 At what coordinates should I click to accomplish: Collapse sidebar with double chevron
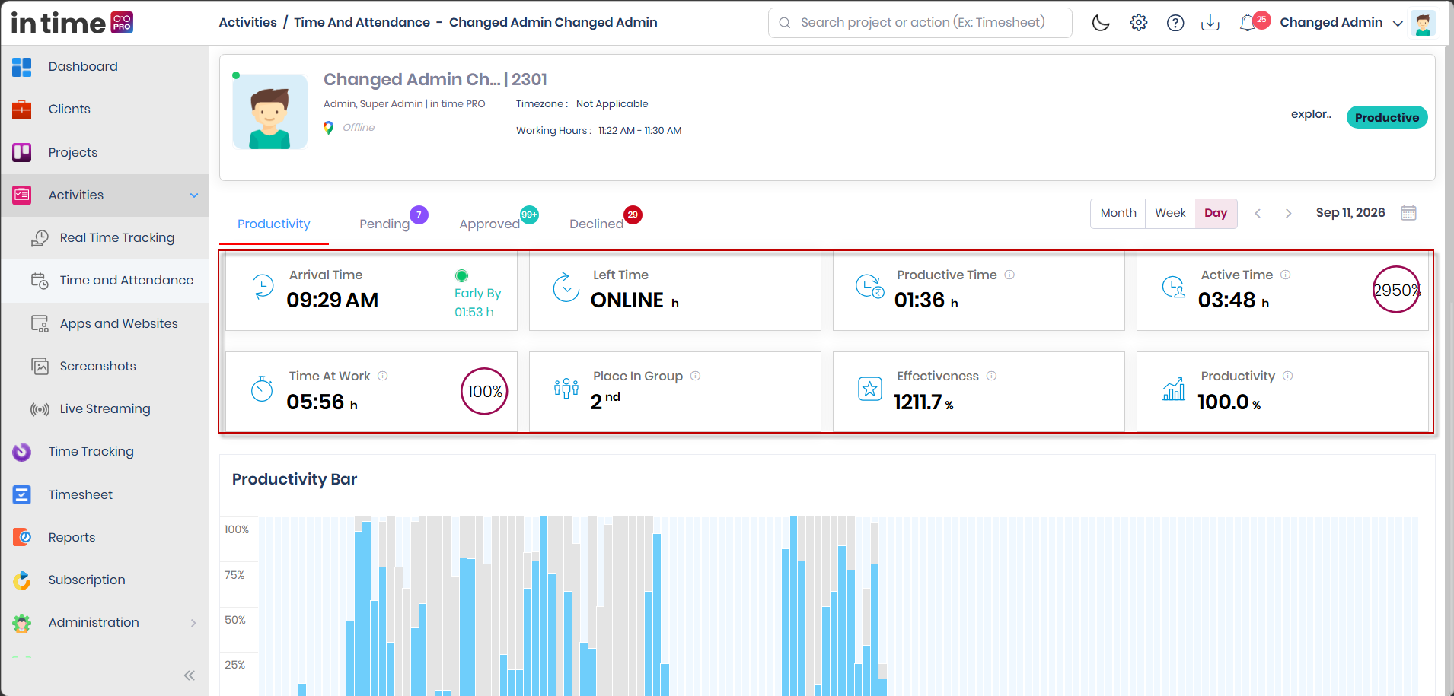pyautogui.click(x=190, y=675)
